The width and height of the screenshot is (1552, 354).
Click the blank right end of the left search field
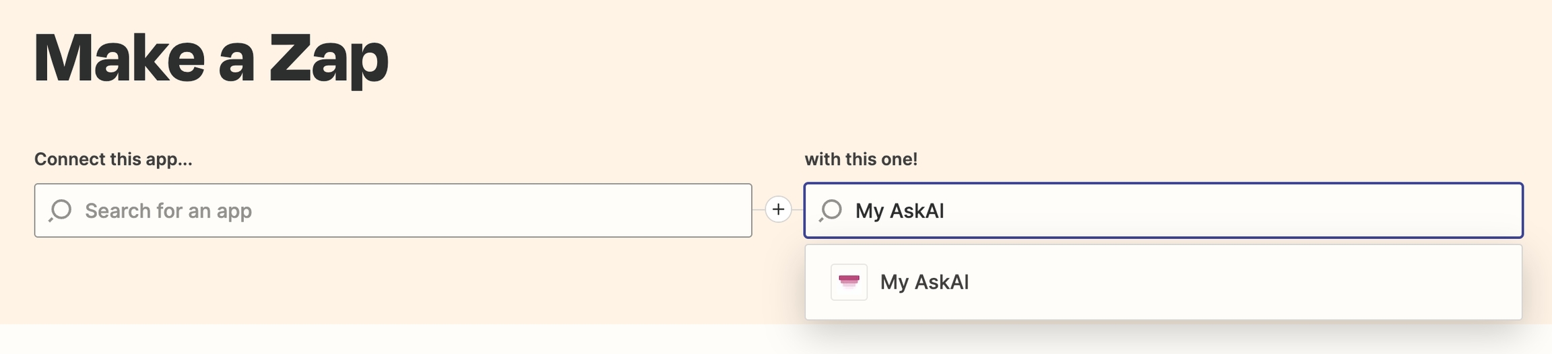click(x=674, y=211)
